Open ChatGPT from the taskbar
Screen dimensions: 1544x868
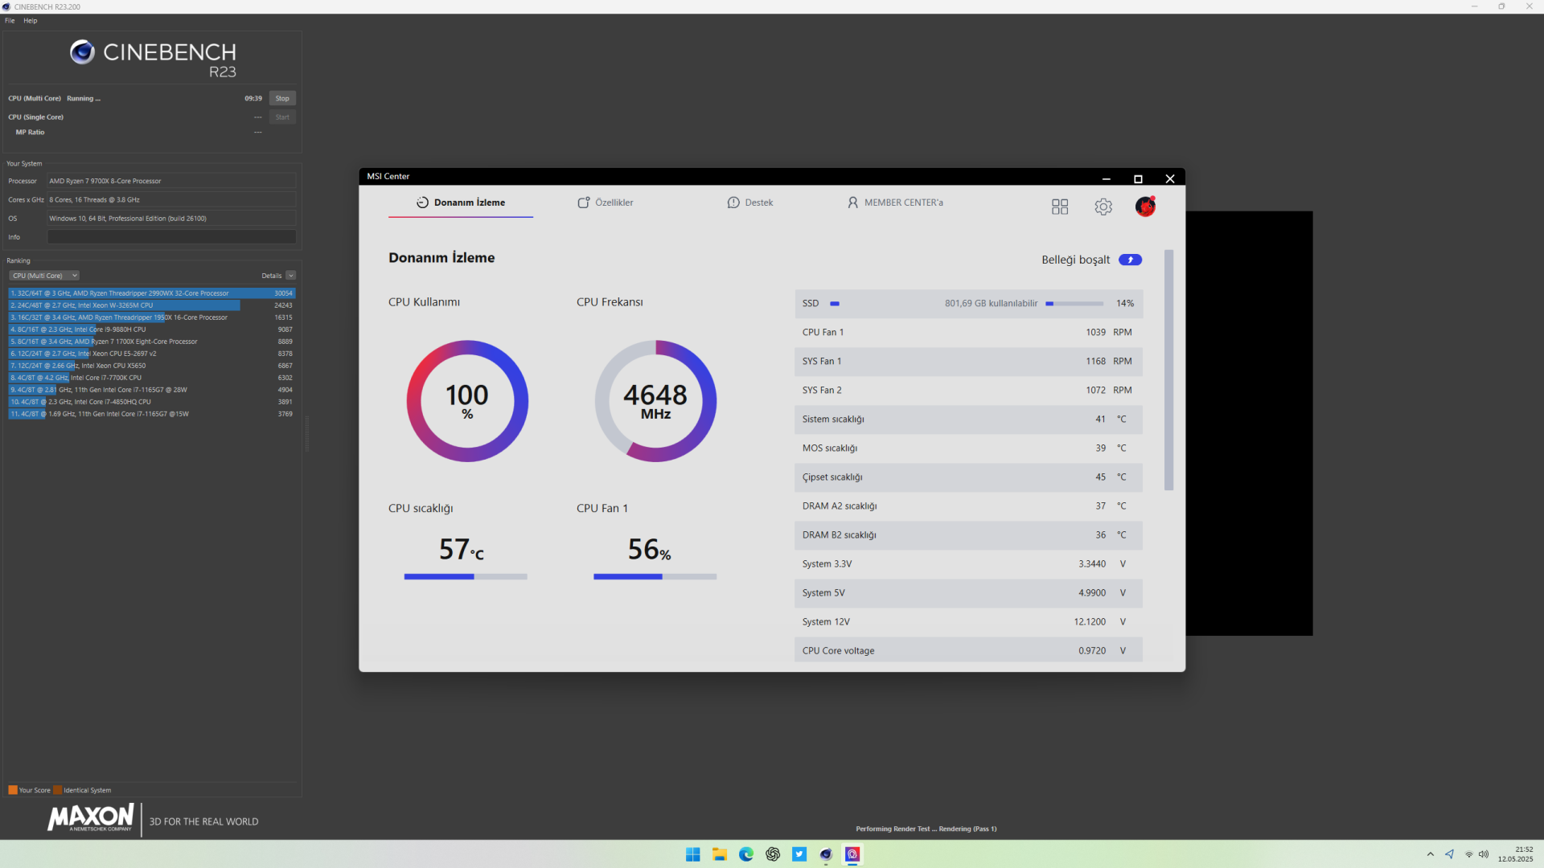point(773,854)
